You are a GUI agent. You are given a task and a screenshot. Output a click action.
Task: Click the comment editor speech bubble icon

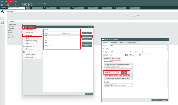coord(45,4)
